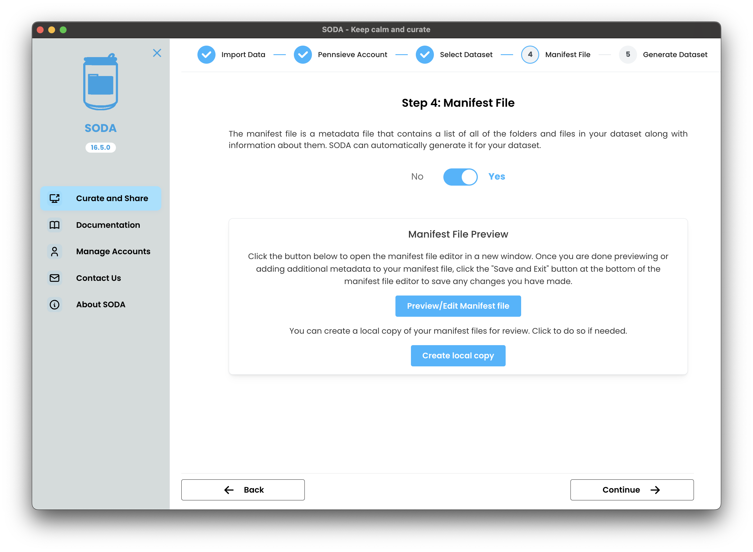The width and height of the screenshot is (753, 552).
Task: Click the Manage Accounts person icon
Action: tap(55, 251)
